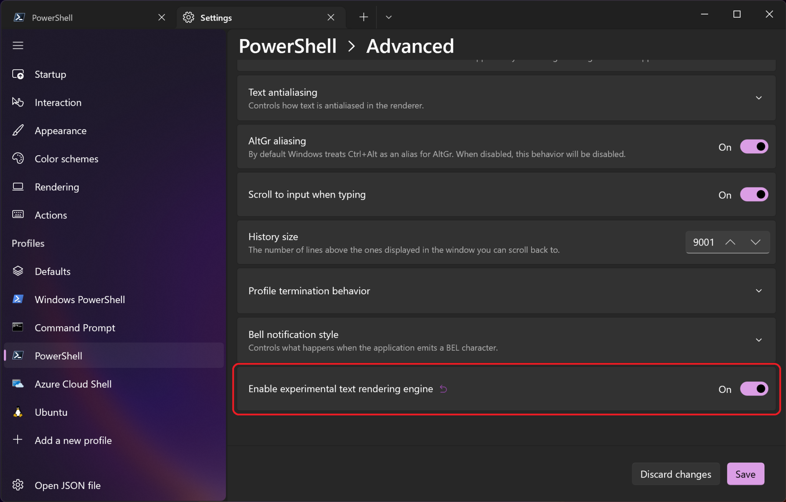Select the Actions settings section
Viewport: 786px width, 502px height.
[x=51, y=215]
